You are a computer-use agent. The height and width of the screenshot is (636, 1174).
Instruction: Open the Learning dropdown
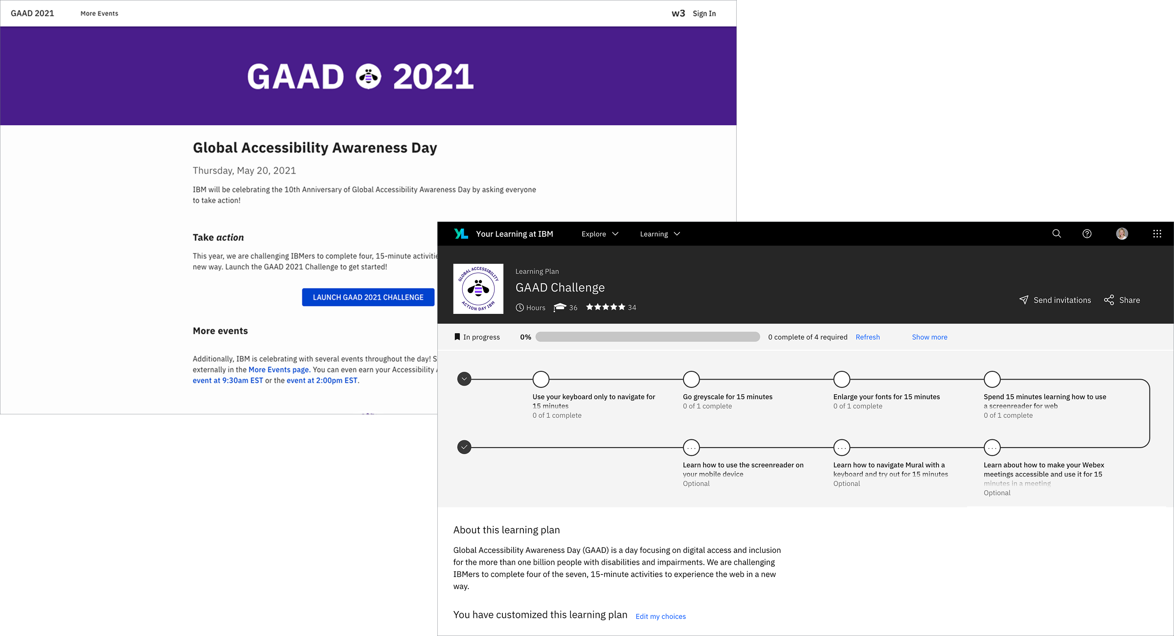[659, 234]
